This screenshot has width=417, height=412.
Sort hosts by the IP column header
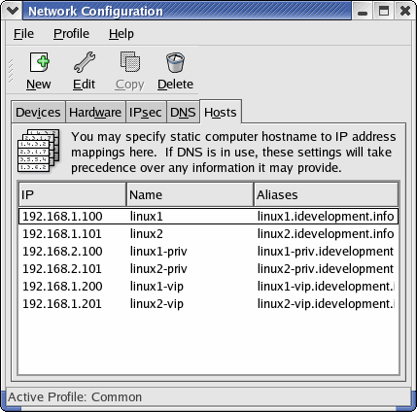tap(73, 194)
